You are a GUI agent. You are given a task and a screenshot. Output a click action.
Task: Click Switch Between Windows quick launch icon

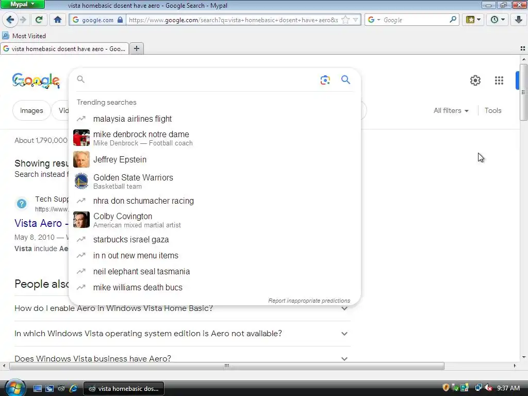[49, 389]
